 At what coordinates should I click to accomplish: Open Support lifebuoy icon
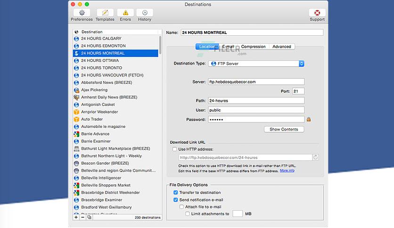coord(317,15)
